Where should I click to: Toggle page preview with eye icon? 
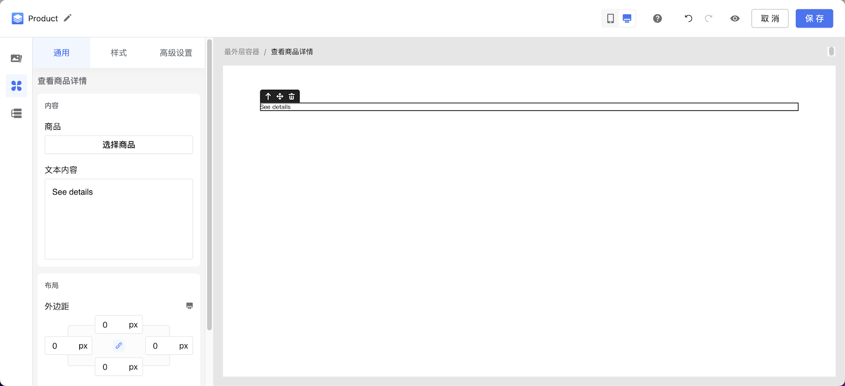(735, 18)
